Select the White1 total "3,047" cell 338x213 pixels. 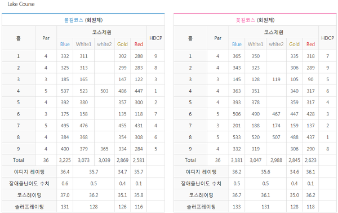(255, 160)
